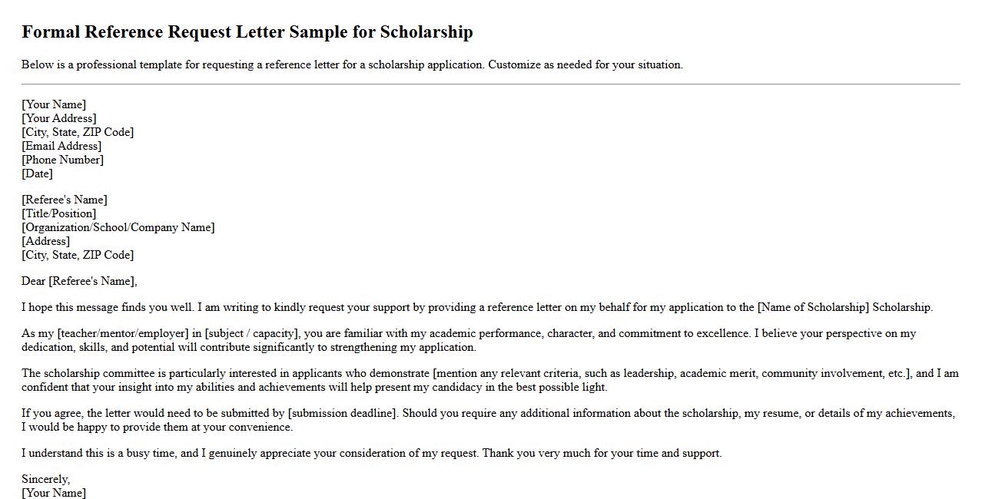
Task: Click the top [Your Name] placeholder
Action: coord(54,104)
